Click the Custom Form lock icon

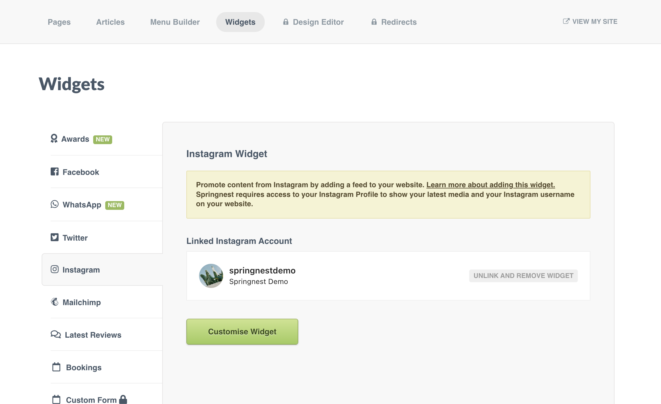click(x=123, y=399)
